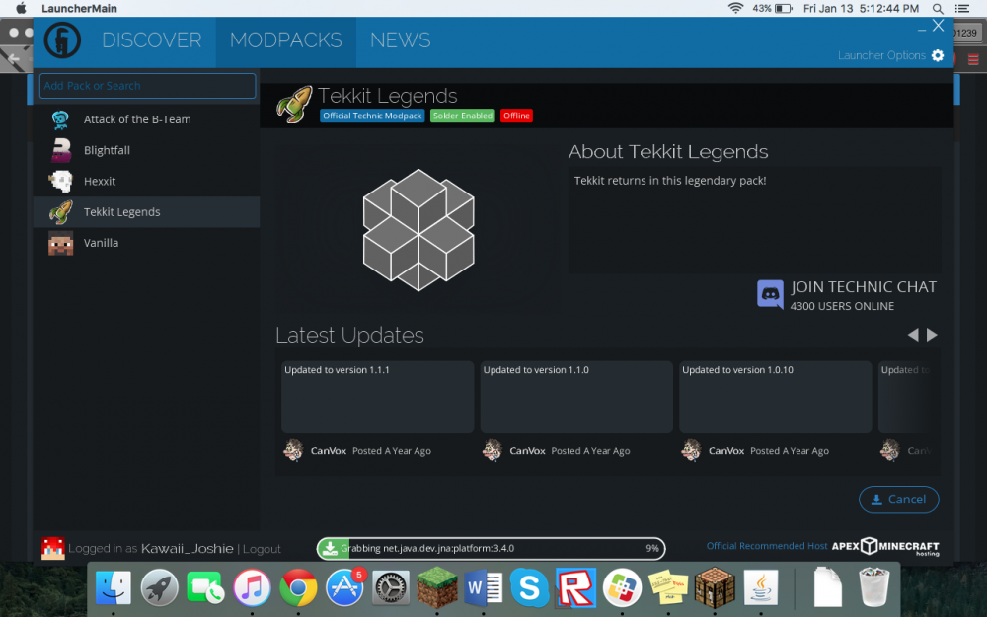
Task: Open iTunes from the dock
Action: coord(252,587)
